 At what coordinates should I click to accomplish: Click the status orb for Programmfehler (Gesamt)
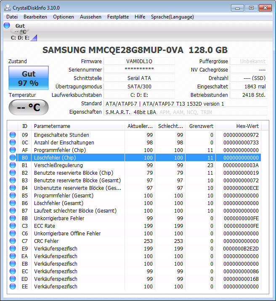[x=13, y=196]
